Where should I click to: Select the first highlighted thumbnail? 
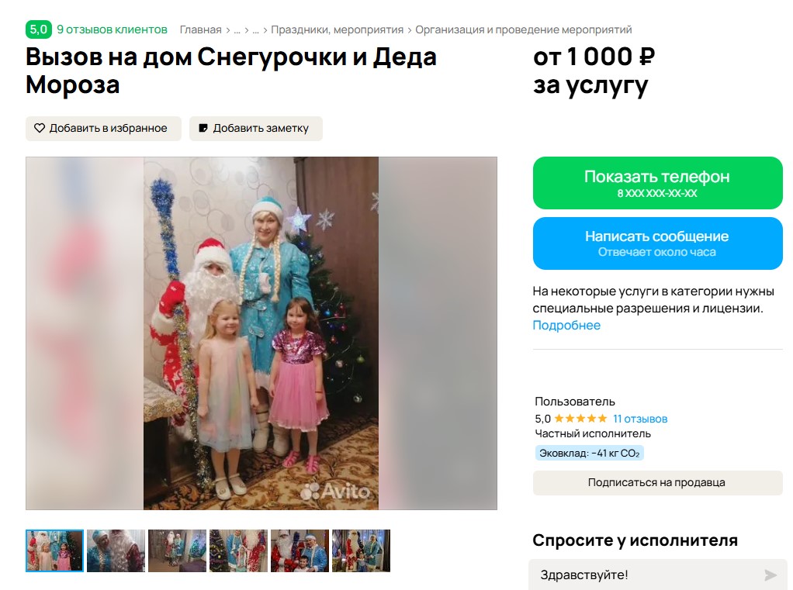point(54,550)
